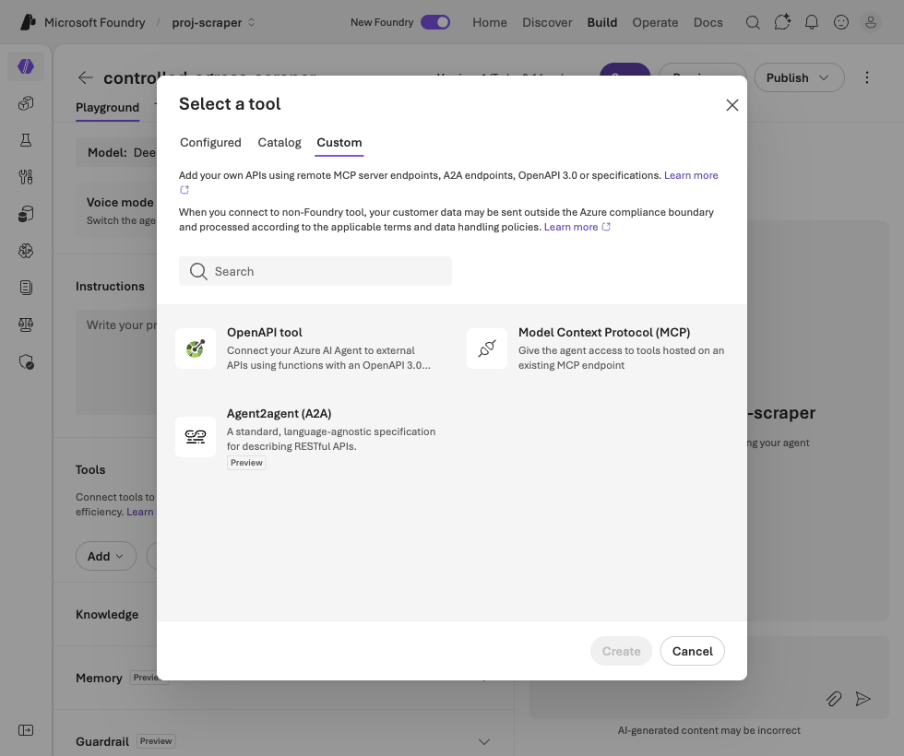Screen dimensions: 904x756
Task: Open the Add tools dropdown
Action: (x=106, y=556)
